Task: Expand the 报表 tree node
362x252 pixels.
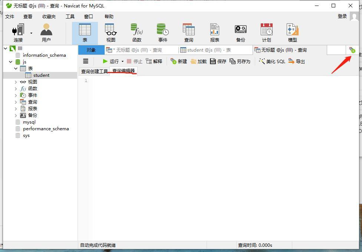Action: pyautogui.click(x=16, y=109)
